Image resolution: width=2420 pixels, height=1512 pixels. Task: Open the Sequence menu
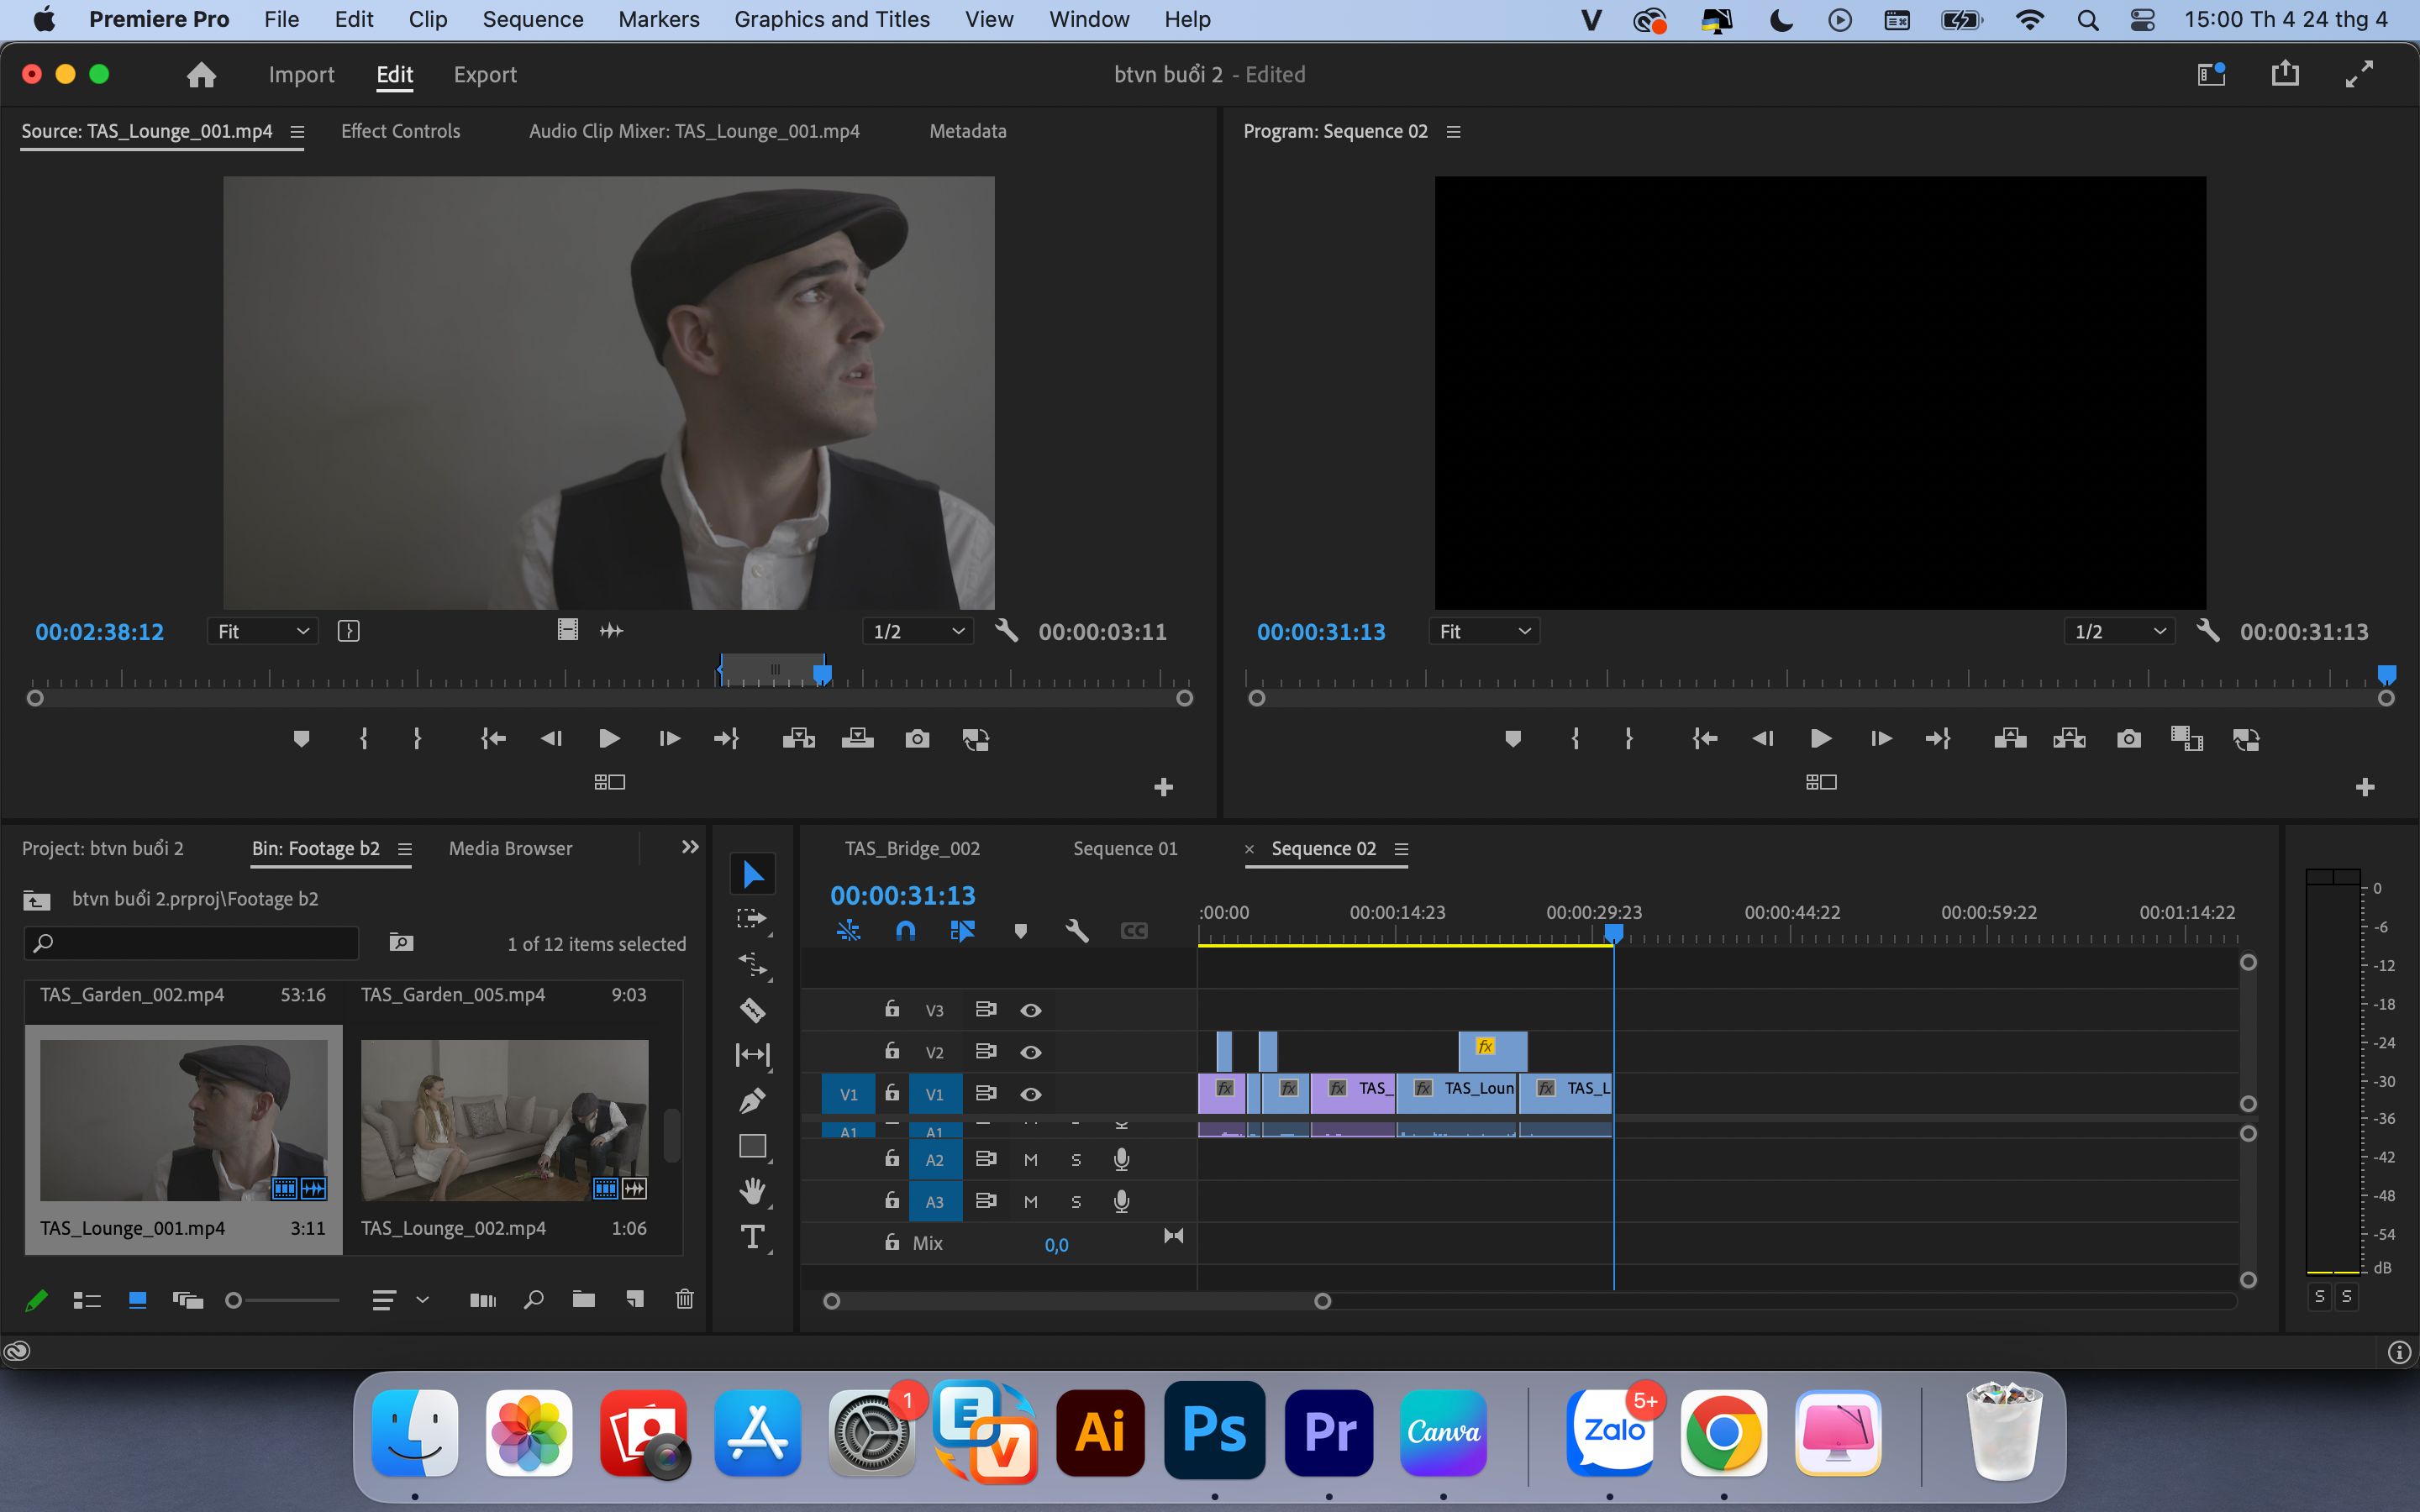(533, 19)
